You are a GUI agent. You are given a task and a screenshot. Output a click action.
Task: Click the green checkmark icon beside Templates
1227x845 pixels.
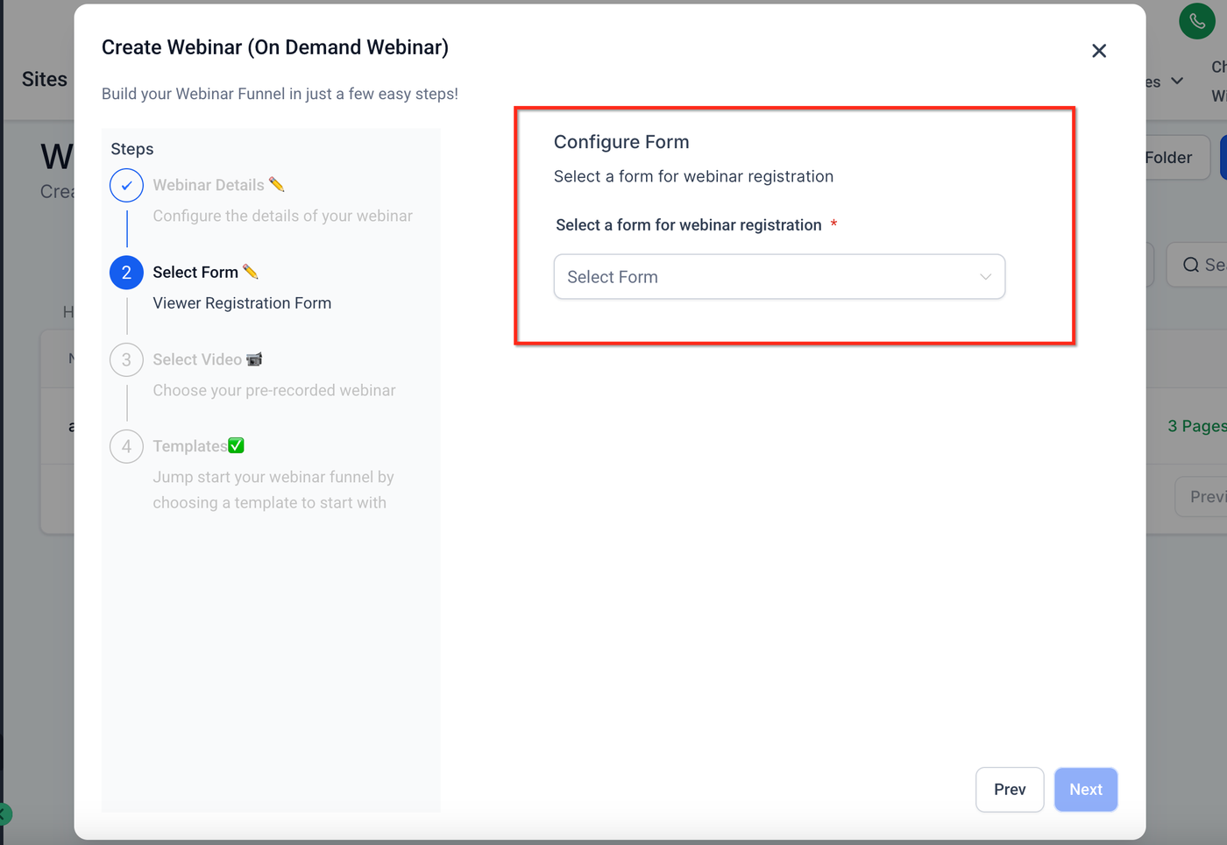[x=236, y=446]
